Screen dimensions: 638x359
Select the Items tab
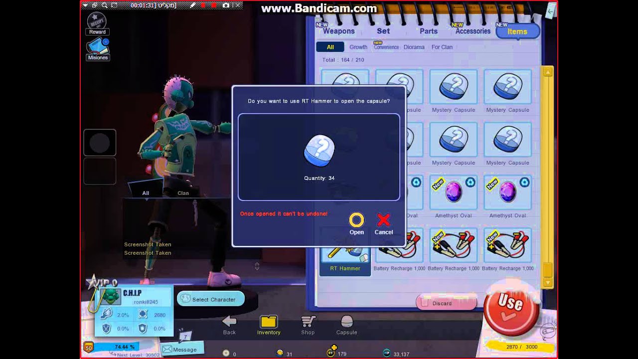coord(517,31)
